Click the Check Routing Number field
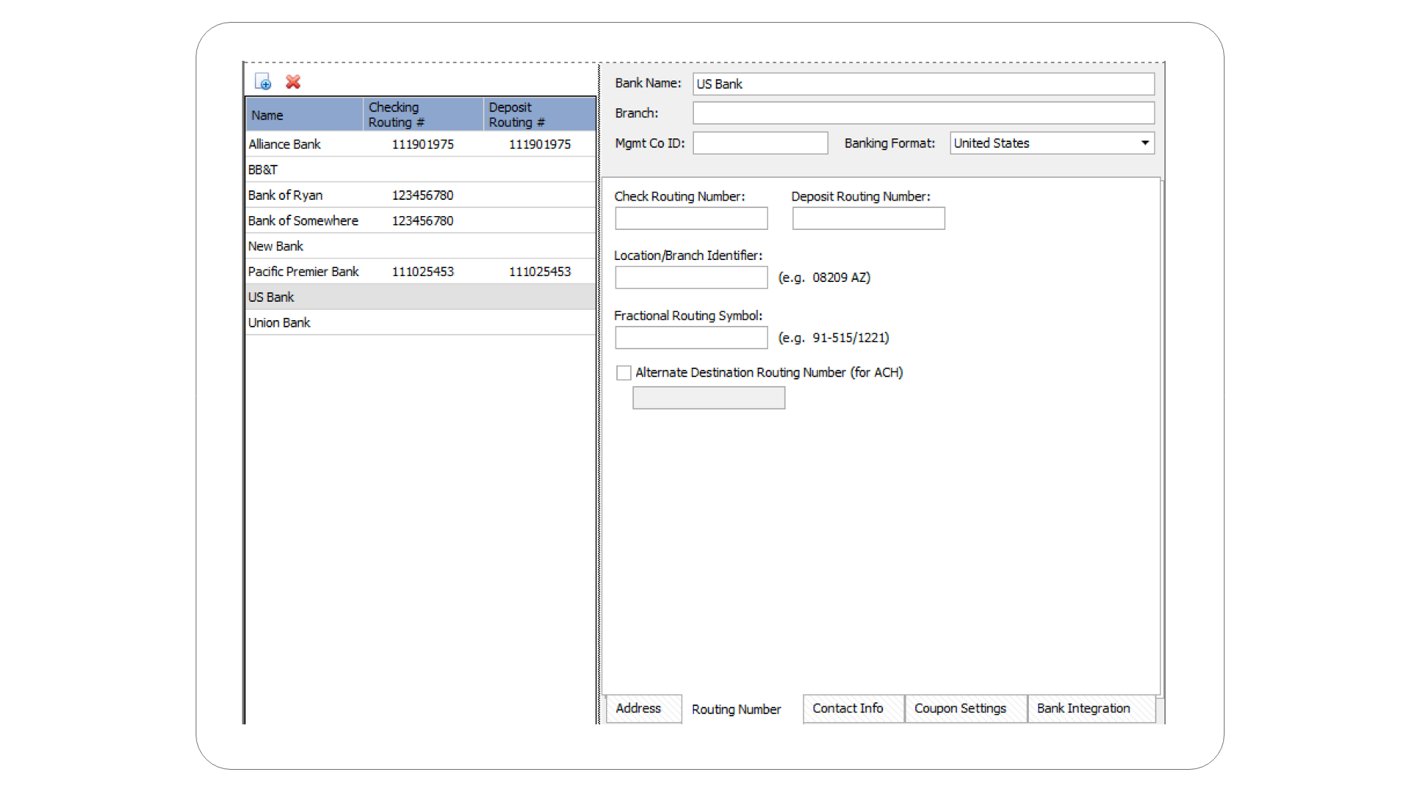1407x791 pixels. coord(691,218)
